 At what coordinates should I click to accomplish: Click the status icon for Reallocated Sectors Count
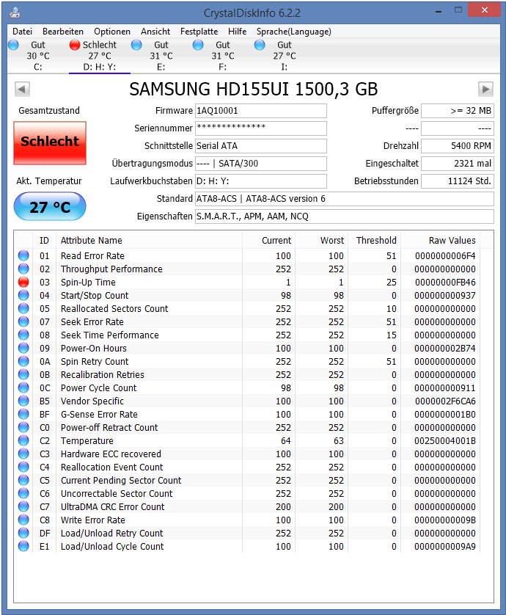point(23,308)
